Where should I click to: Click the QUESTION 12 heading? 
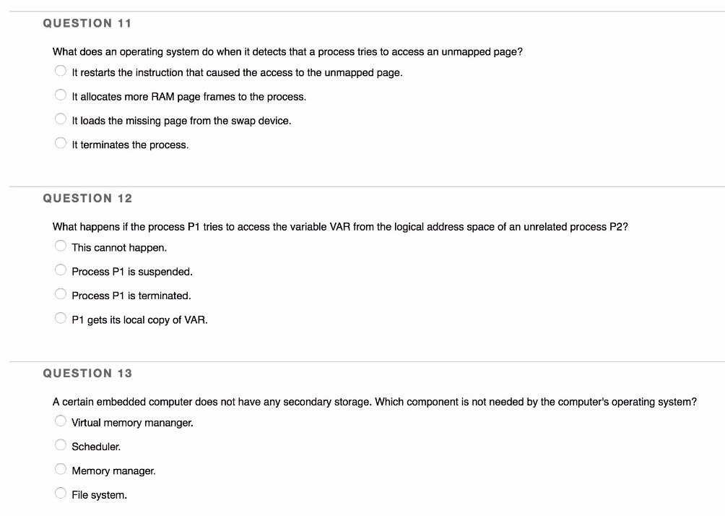88,198
